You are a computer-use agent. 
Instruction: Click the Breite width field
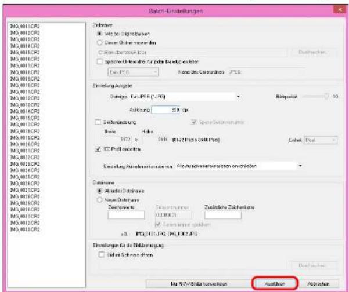[118, 140]
